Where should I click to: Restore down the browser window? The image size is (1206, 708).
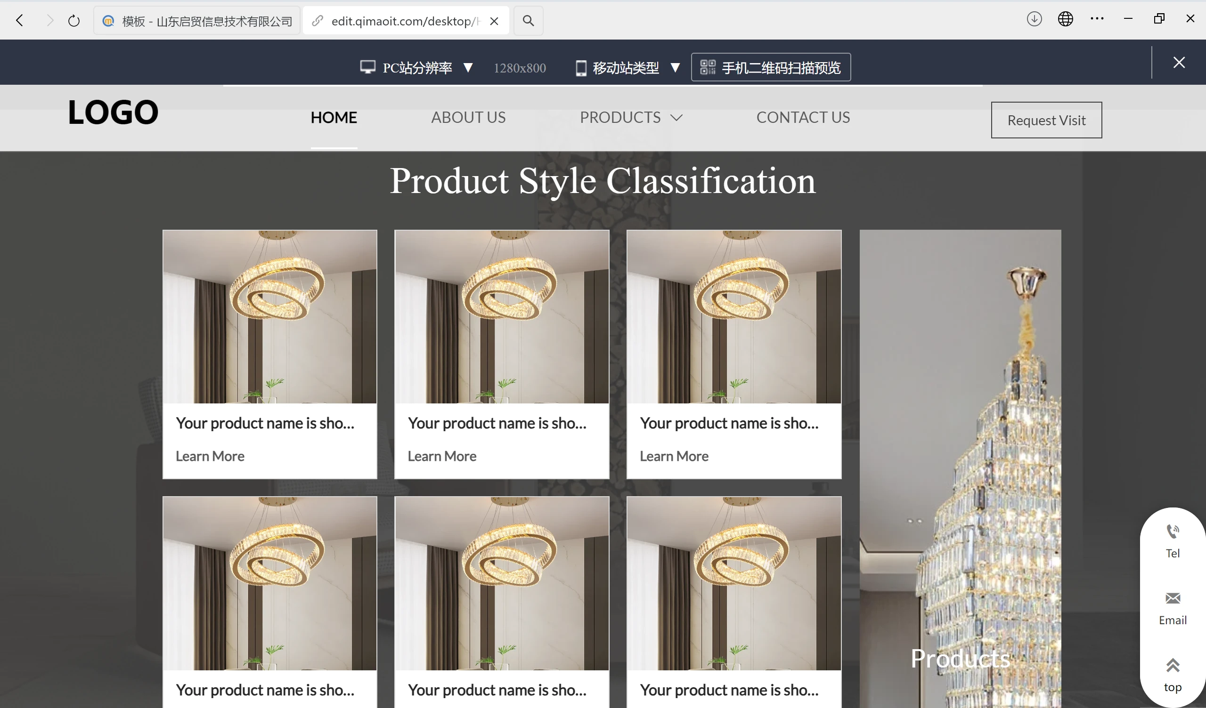1159,19
